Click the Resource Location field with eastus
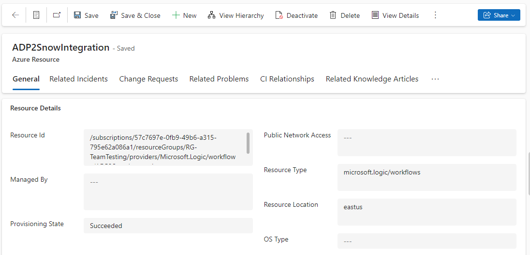 click(x=427, y=212)
